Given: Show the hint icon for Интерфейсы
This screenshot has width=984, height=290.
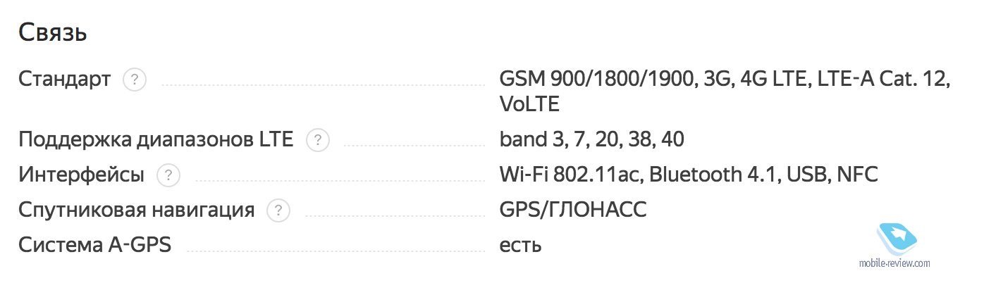Looking at the screenshot, I should pyautogui.click(x=168, y=175).
